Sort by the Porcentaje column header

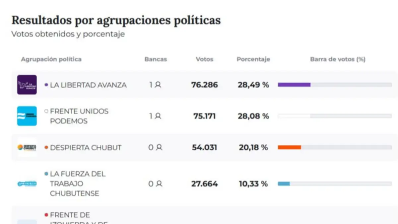coord(253,59)
